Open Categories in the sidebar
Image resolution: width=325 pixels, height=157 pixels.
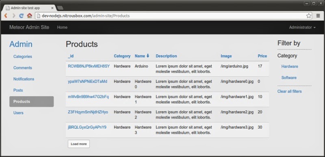[23, 56]
